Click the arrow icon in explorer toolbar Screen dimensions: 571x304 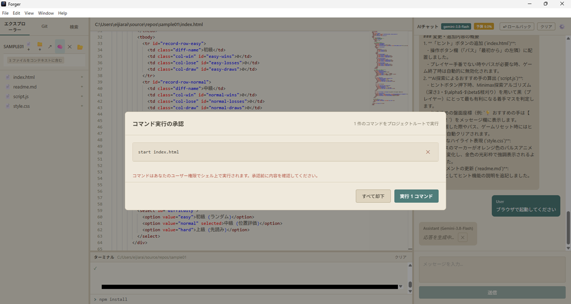[50, 47]
